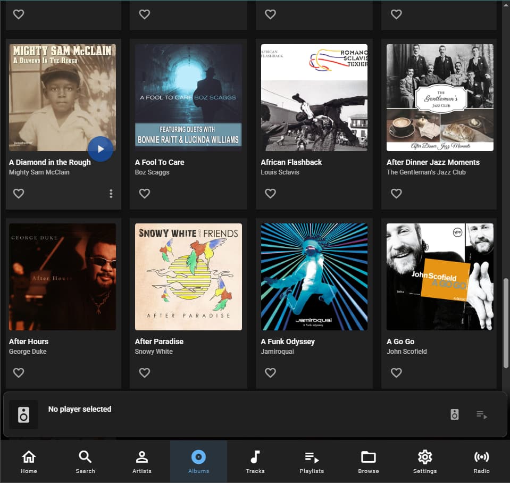Click the large speaker icon in player bar
This screenshot has width=510, height=483.
pos(23,414)
